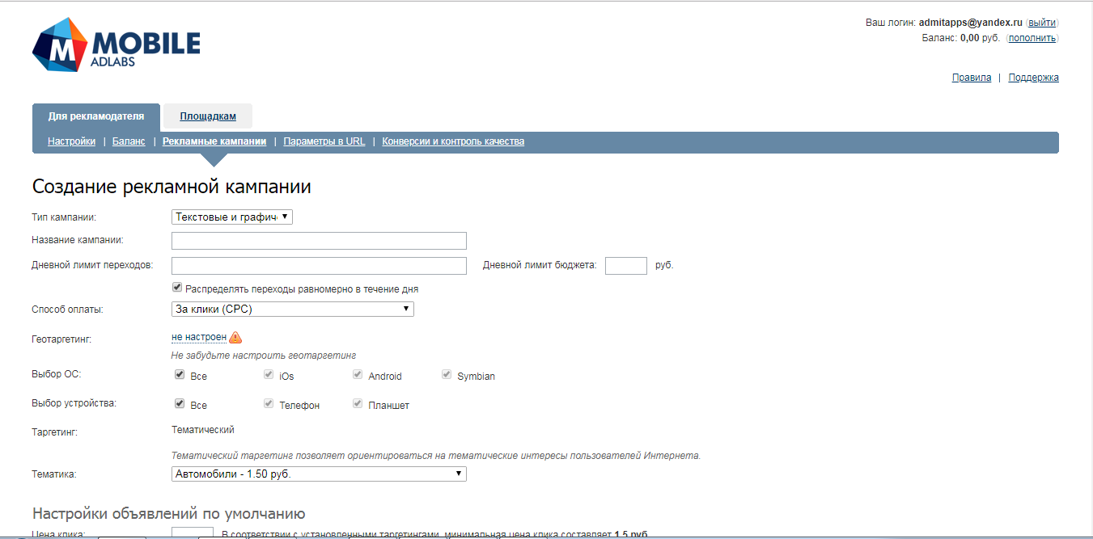Open 'Конверсии и контроль качества' submenu item

tap(453, 141)
